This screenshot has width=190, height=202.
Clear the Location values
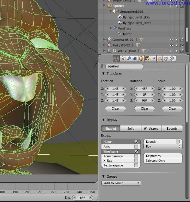[115, 109]
